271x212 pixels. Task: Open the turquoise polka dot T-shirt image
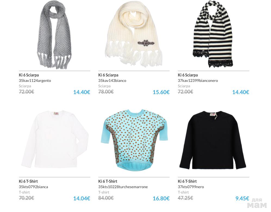click(134, 139)
